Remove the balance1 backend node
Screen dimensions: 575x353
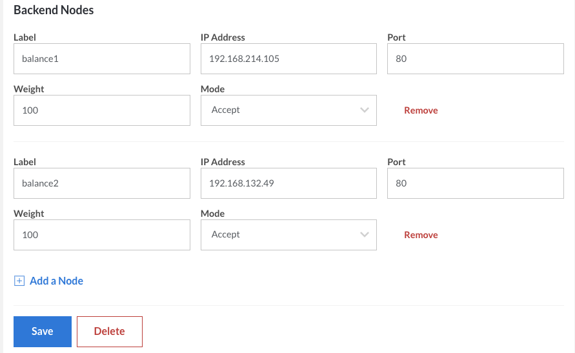click(421, 110)
